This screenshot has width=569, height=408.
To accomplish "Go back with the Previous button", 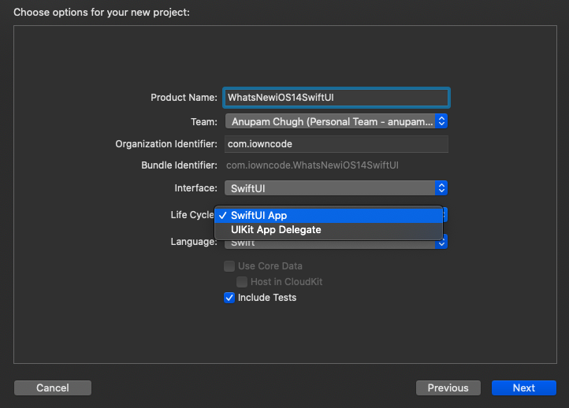I will click(x=448, y=388).
